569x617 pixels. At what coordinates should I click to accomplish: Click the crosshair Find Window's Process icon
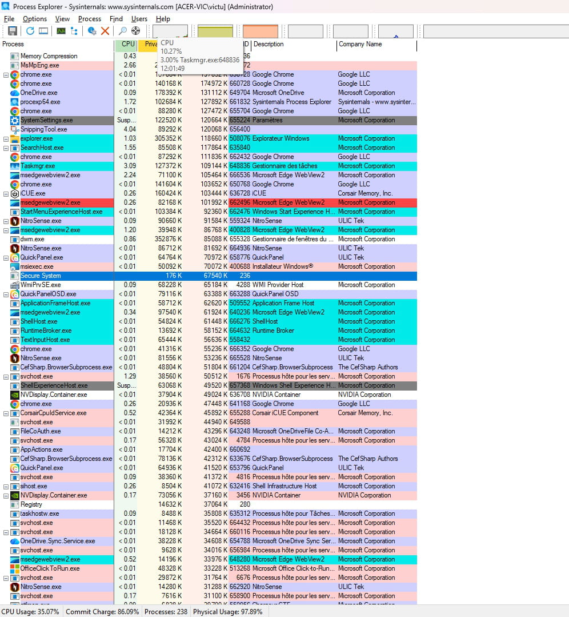(135, 31)
